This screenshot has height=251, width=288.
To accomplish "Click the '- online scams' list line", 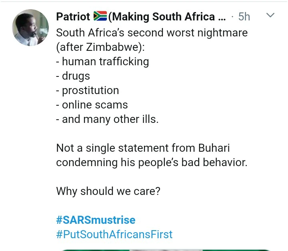I will point(92,104).
